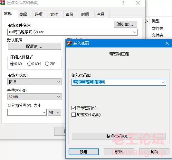Image resolution: width=172 pixels, height=160 pixels.
Task: Close the 压缩文件名和参数 window
Action: click(x=138, y=3)
